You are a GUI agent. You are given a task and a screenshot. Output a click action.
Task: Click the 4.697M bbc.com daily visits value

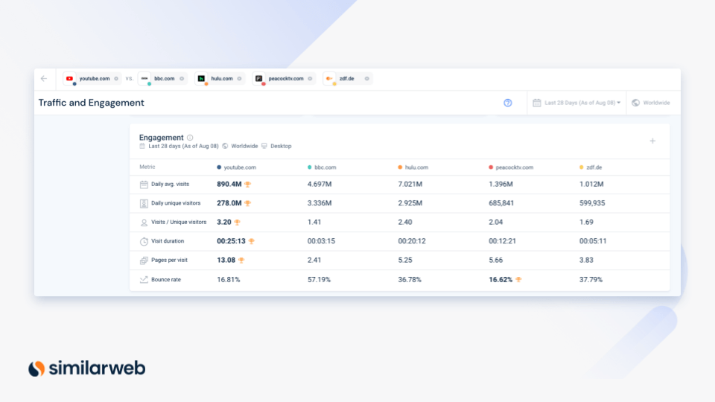tap(320, 184)
